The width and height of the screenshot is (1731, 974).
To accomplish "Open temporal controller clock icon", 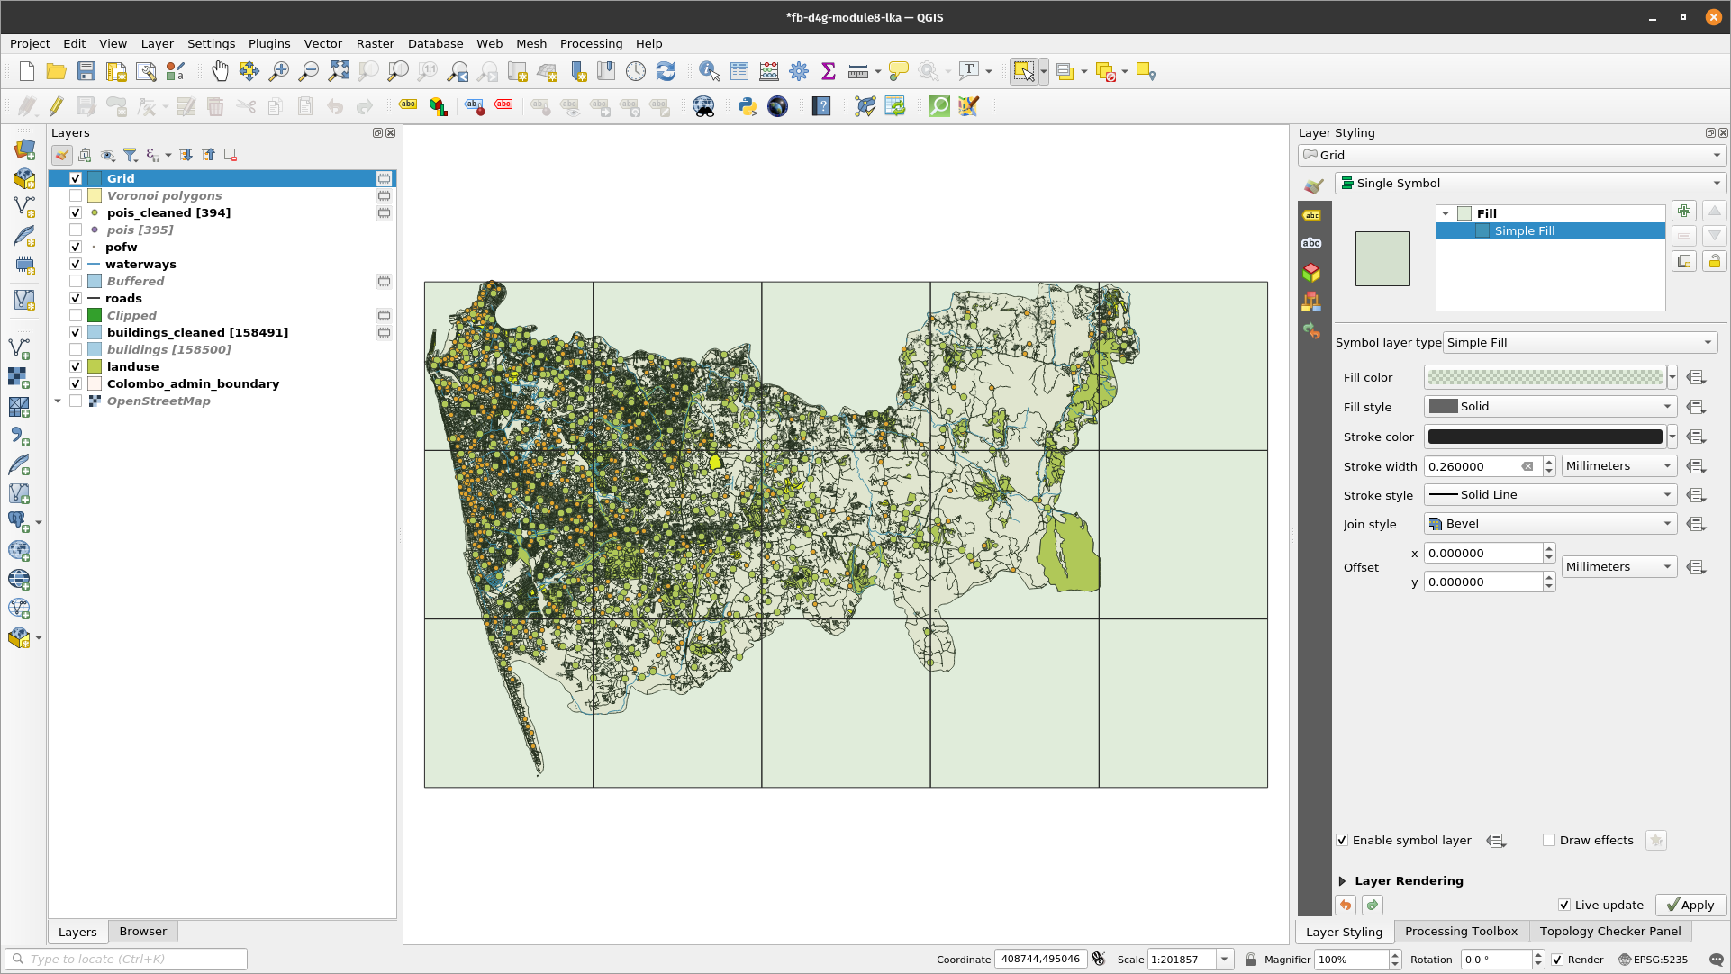I will point(636,72).
